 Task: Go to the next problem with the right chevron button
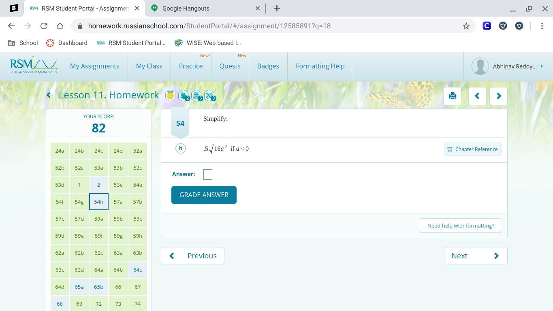(499, 96)
